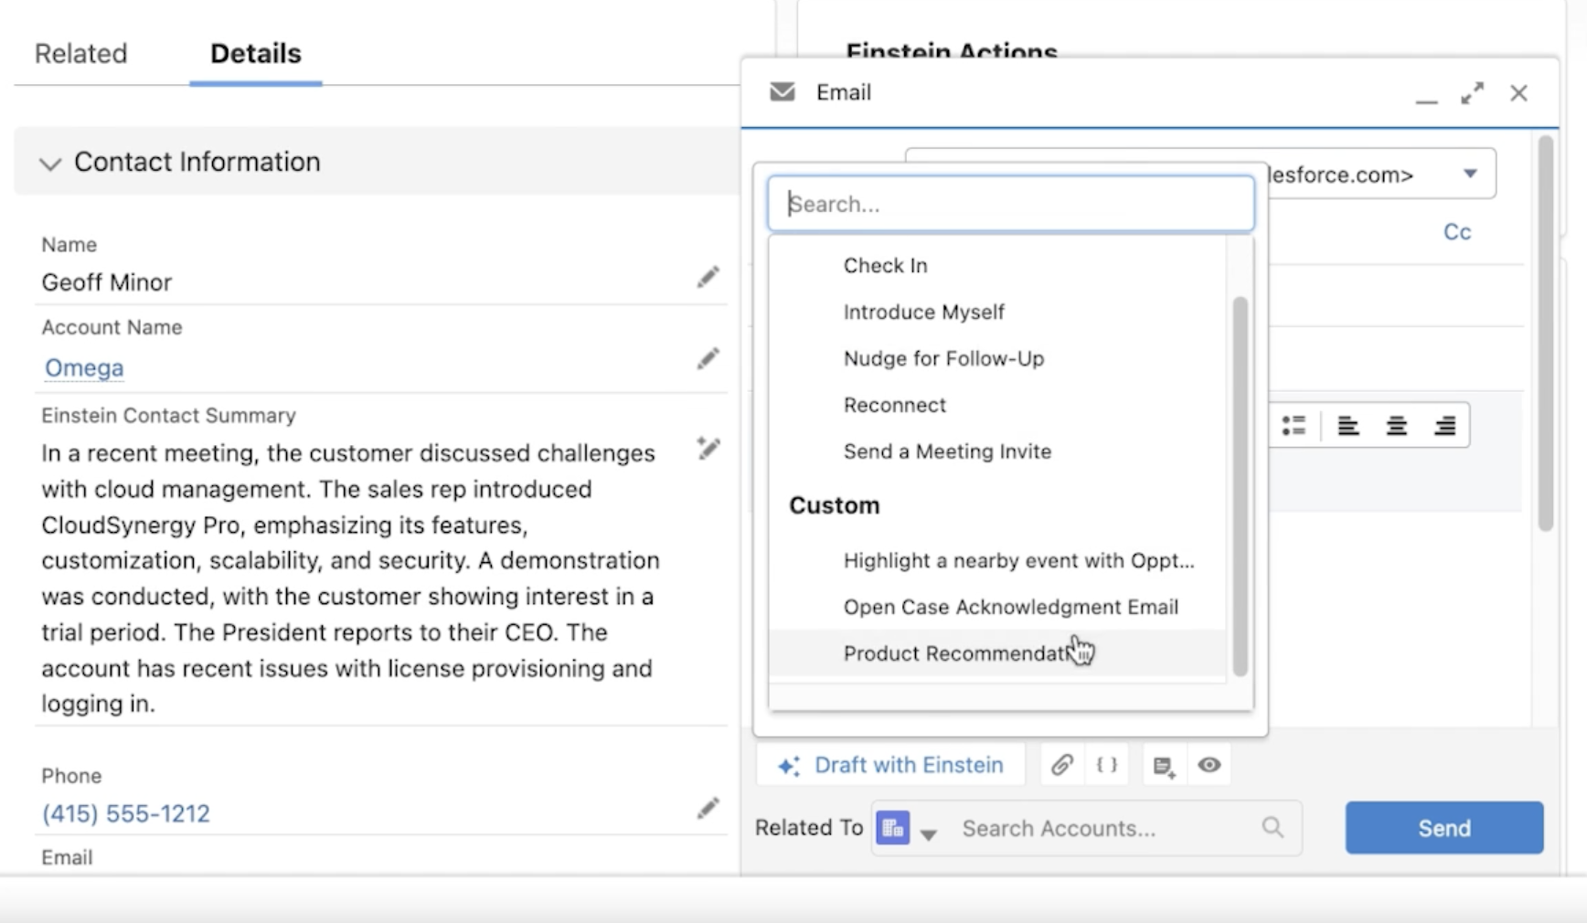Align email text right
This screenshot has height=923, width=1587.
coord(1444,426)
